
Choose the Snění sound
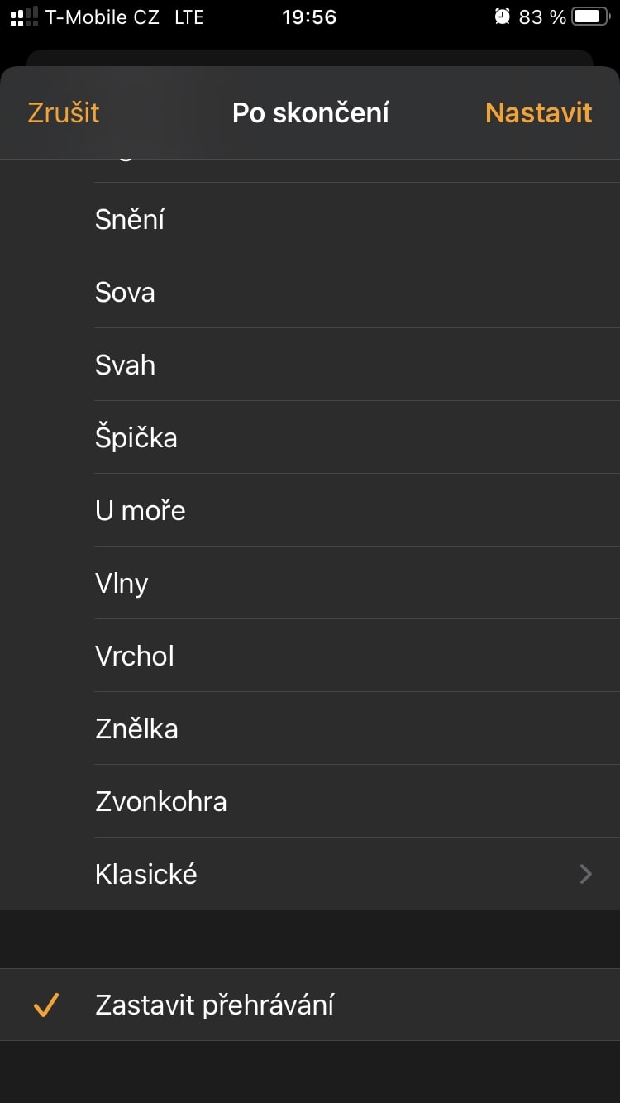point(310,219)
